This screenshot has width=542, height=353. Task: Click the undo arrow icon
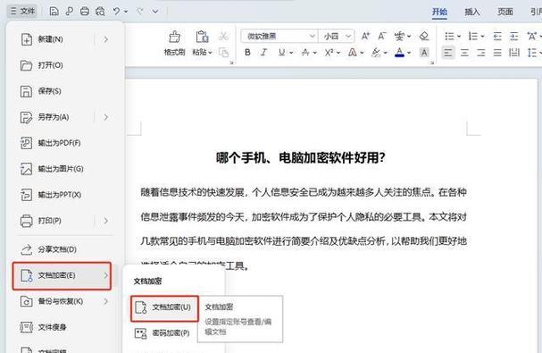tap(116, 12)
